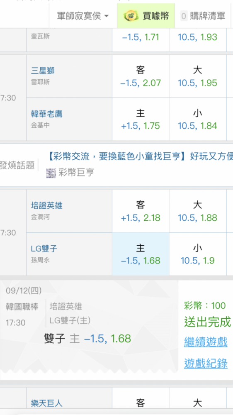Pick 大 10.5, 1.88 for 培證英雄 game
Image resolution: width=233 pixels, height=415 pixels.
pos(198,211)
